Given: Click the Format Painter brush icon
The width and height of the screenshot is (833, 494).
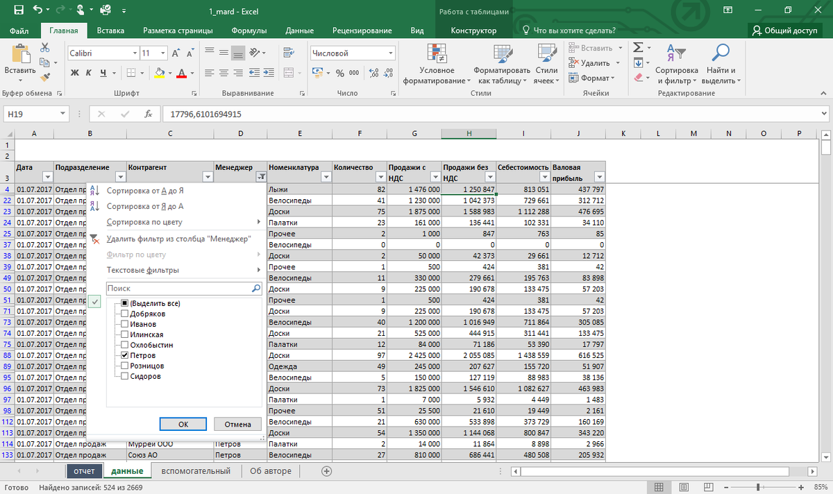Looking at the screenshot, I should pyautogui.click(x=45, y=78).
